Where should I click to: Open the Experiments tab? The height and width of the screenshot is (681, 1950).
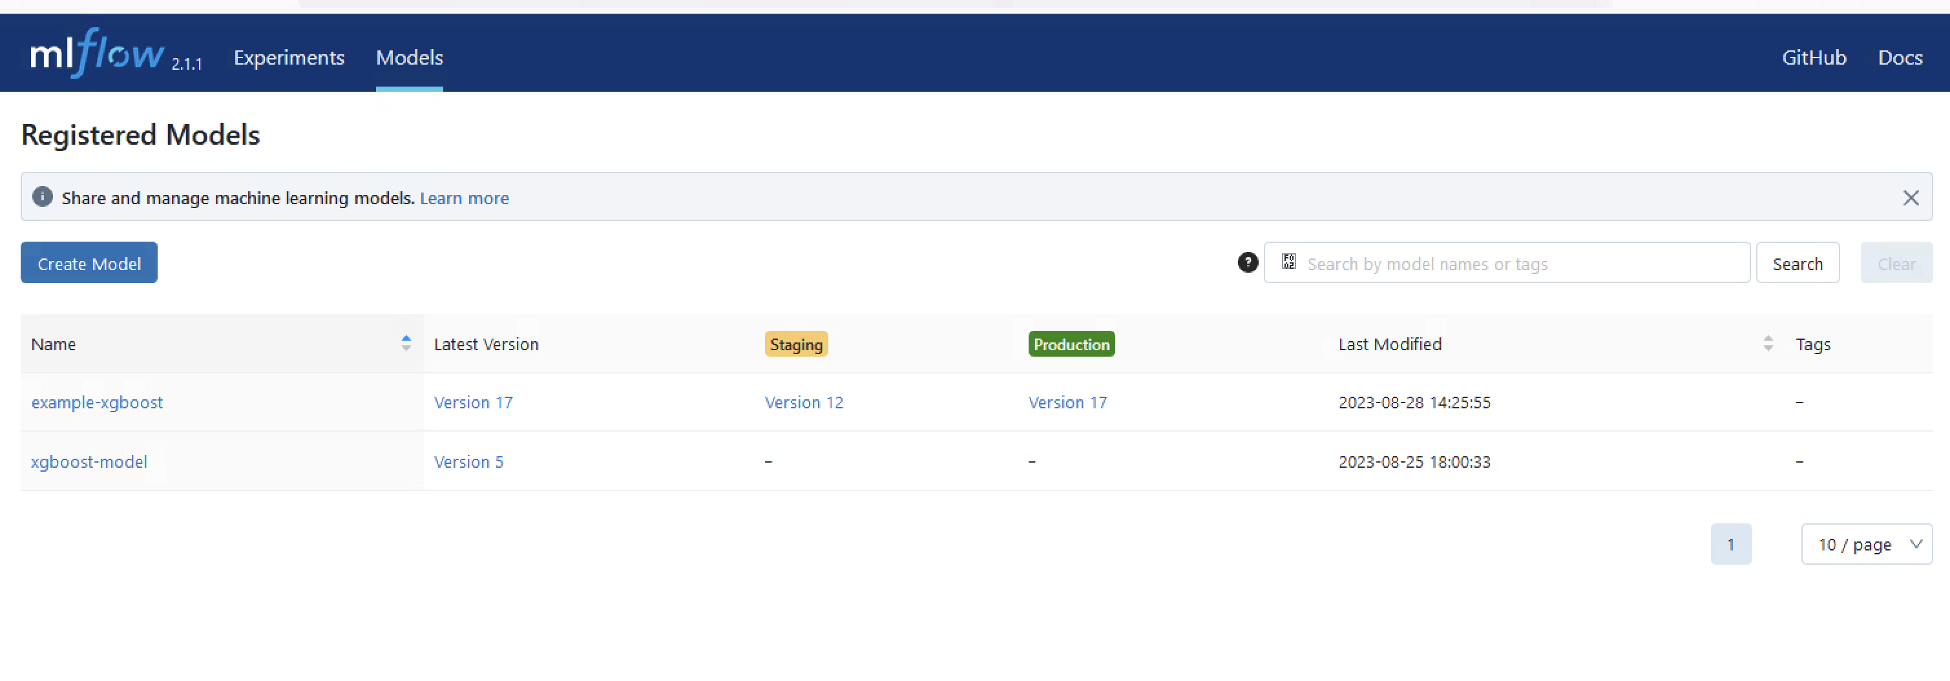tap(288, 58)
